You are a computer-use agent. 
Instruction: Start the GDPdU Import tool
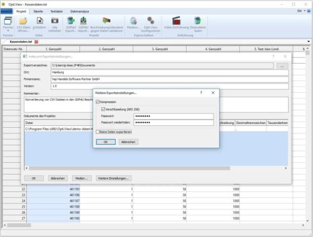tap(83, 21)
